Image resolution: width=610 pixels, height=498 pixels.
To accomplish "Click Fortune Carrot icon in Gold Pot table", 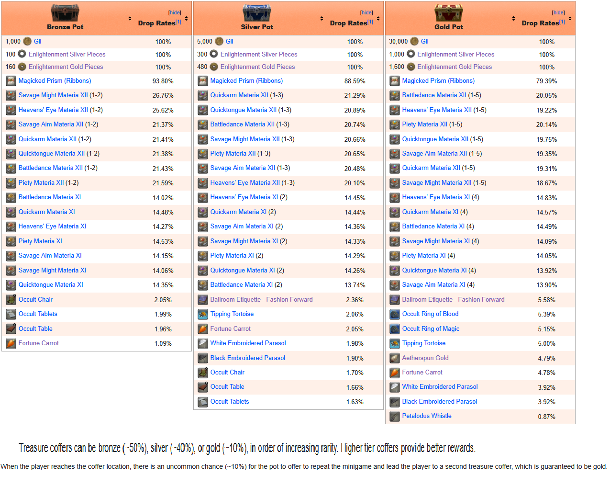I will coord(395,373).
